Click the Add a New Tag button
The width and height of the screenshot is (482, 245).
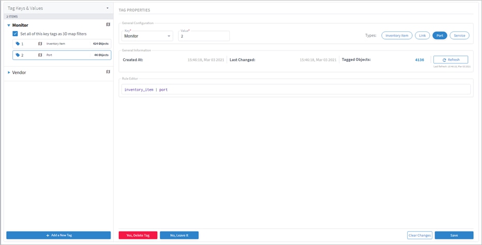58,235
